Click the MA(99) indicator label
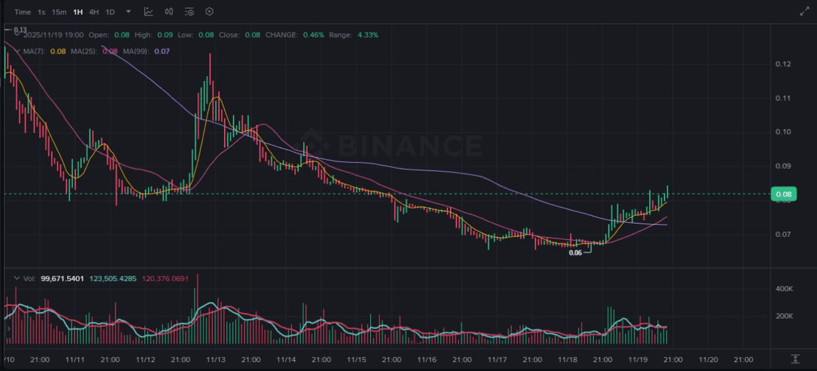This screenshot has width=817, height=371. coord(137,51)
